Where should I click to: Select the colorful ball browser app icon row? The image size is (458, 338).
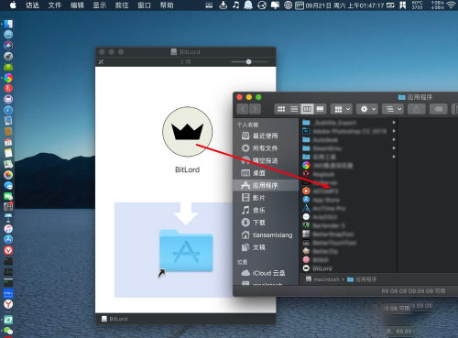(348, 165)
